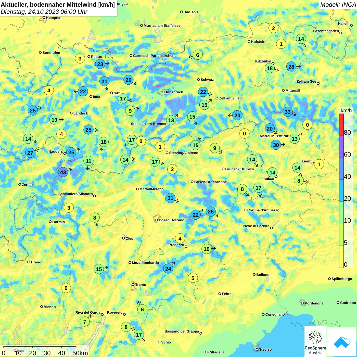Click the Sonthofen city label

51,53
